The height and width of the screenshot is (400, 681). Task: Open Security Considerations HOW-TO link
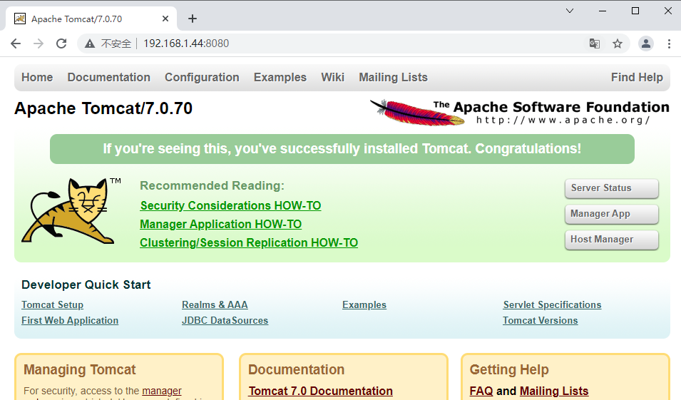[230, 206]
